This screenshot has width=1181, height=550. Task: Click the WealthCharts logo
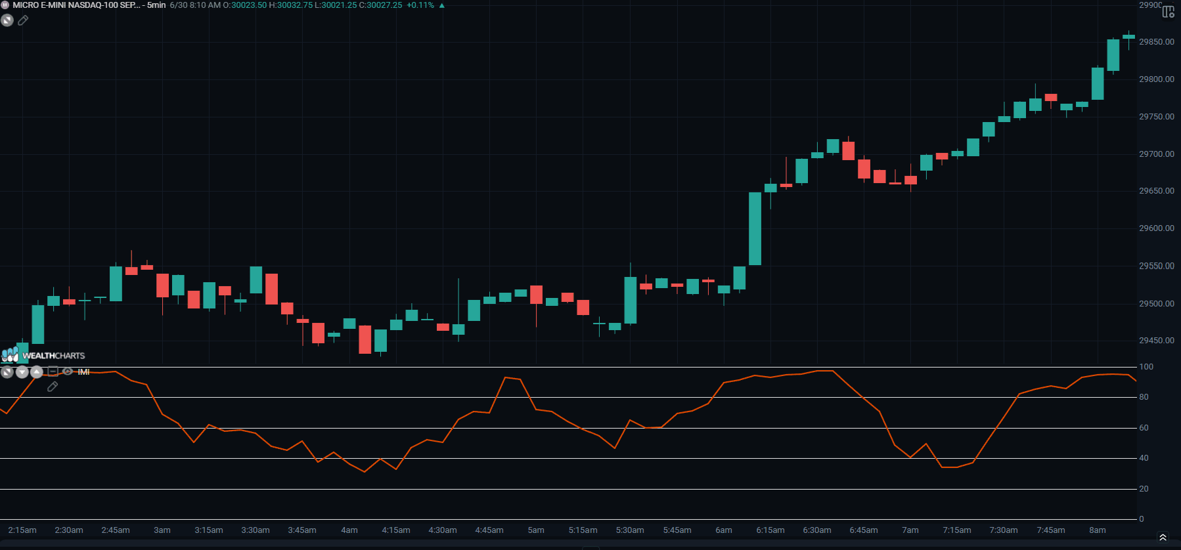pos(43,355)
